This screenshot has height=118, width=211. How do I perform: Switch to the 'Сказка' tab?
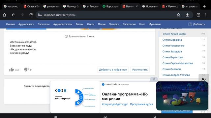tap(32, 6)
